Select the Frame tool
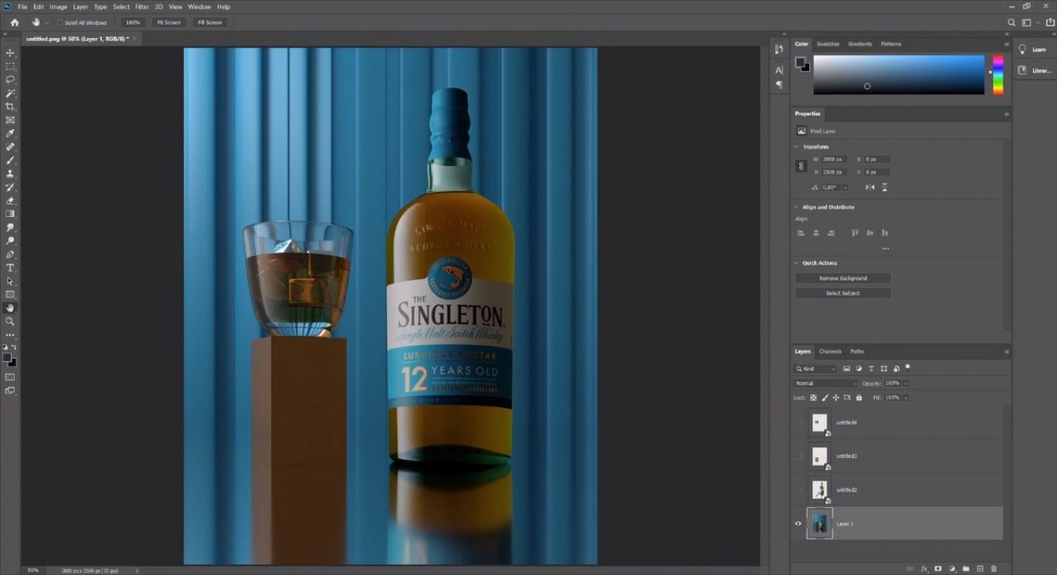The height and width of the screenshot is (575, 1057). (x=10, y=120)
